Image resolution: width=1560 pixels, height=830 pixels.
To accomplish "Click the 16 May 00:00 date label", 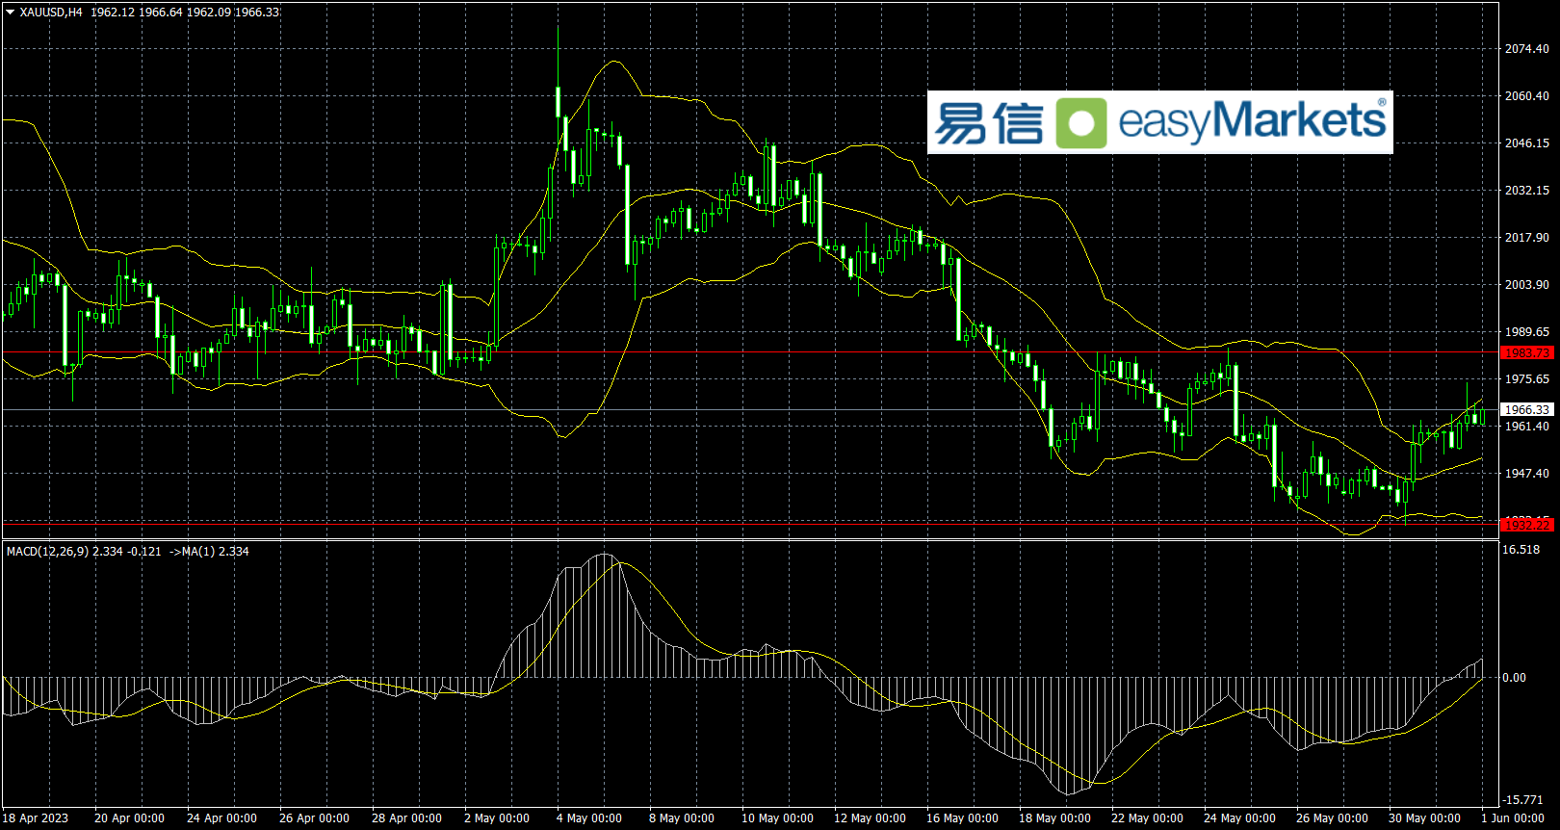I will (x=962, y=818).
